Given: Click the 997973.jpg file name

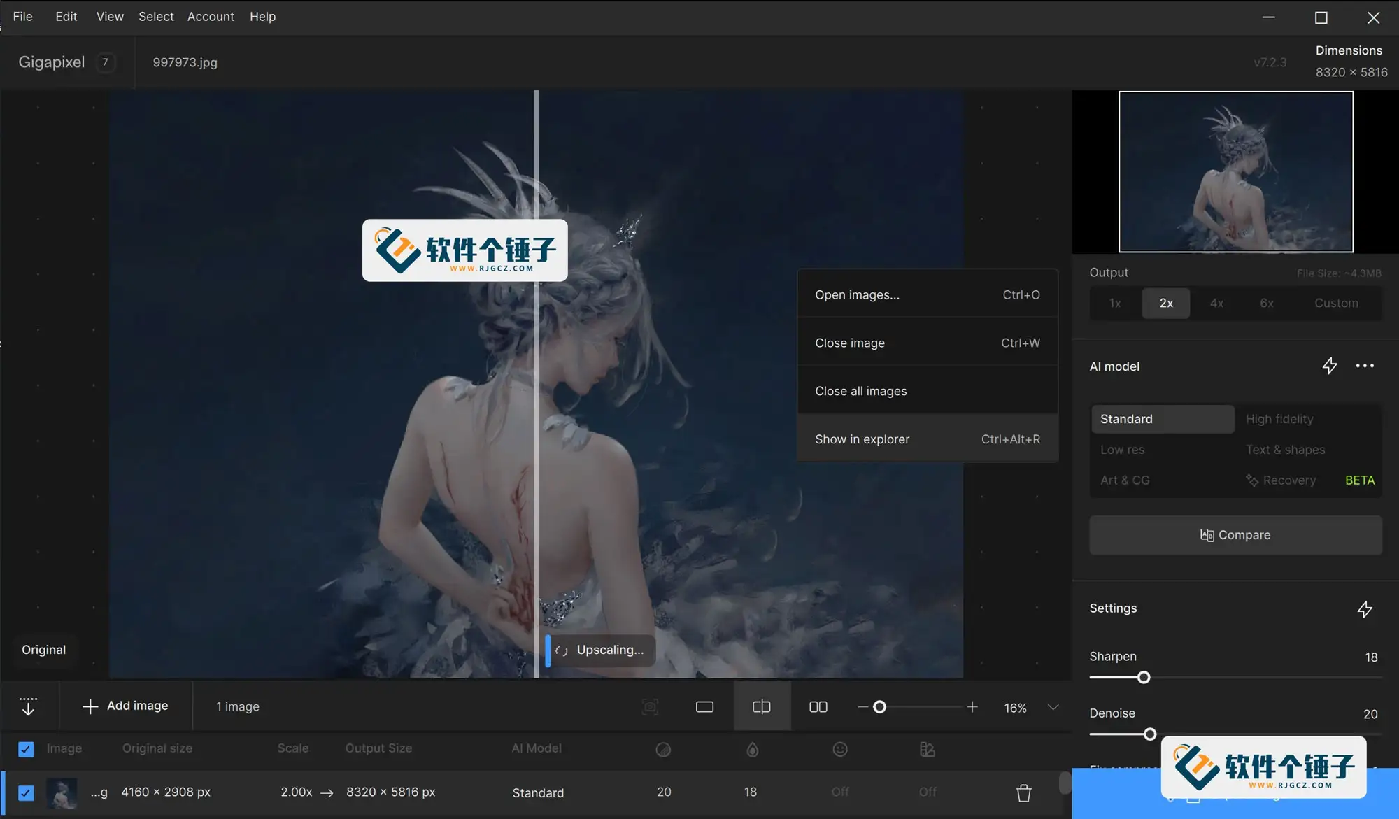Looking at the screenshot, I should click(185, 62).
